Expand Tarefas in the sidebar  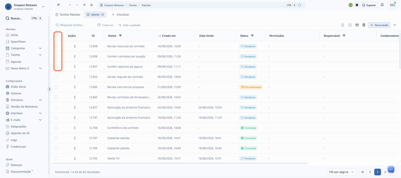40,55
